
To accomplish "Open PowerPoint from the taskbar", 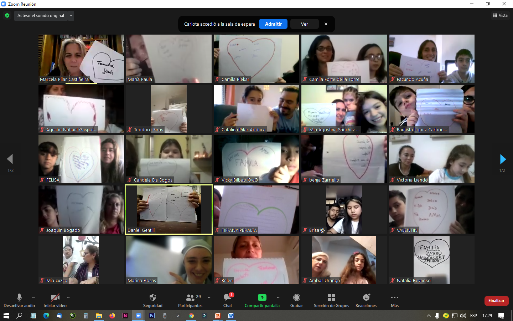I will coord(218,316).
